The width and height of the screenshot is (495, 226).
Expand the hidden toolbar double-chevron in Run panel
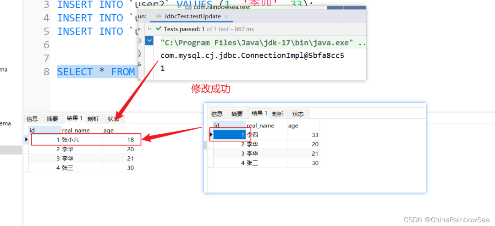149,29
